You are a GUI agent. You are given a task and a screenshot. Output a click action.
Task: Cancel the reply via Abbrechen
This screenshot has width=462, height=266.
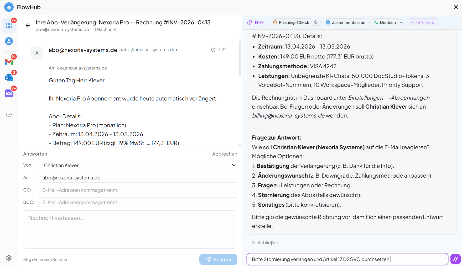[224, 154]
